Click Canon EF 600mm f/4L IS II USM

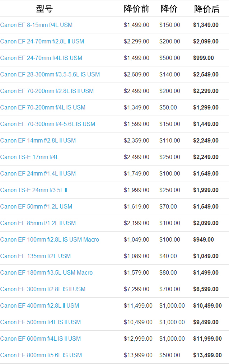click(x=40, y=339)
